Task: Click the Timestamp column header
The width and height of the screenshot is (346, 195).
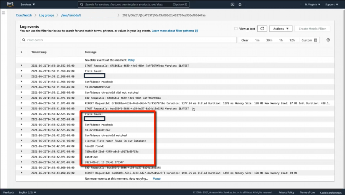Action: click(x=39, y=52)
